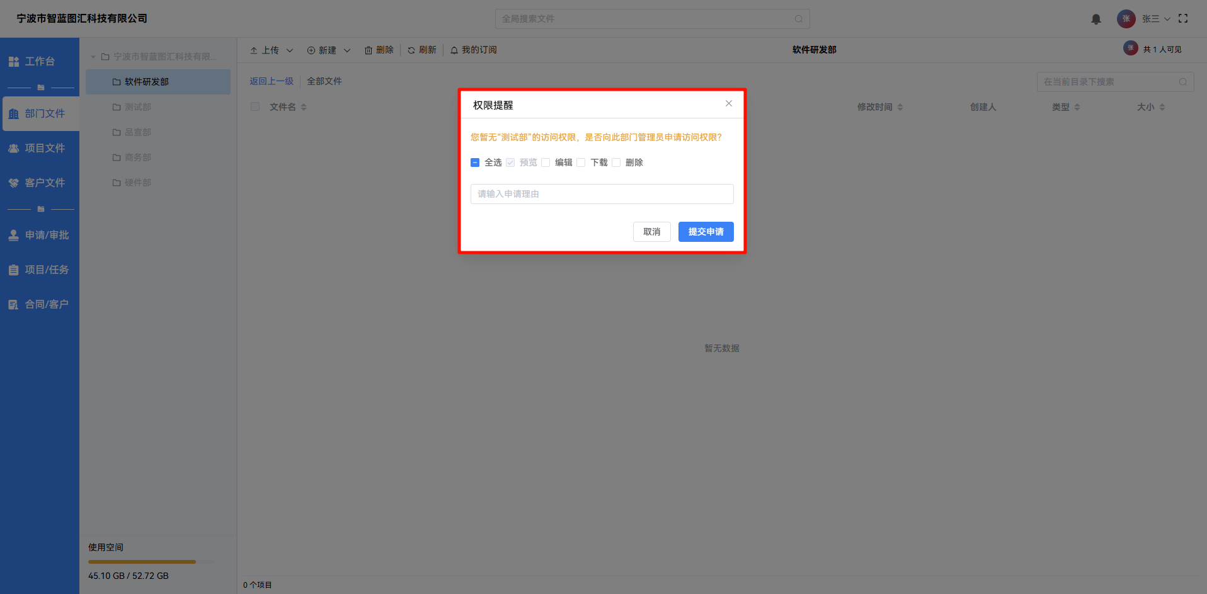
Task: Close the 权限提醒 dialog
Action: [x=728, y=103]
